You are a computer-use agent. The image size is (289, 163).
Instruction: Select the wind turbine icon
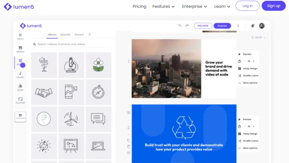[x=71, y=119]
